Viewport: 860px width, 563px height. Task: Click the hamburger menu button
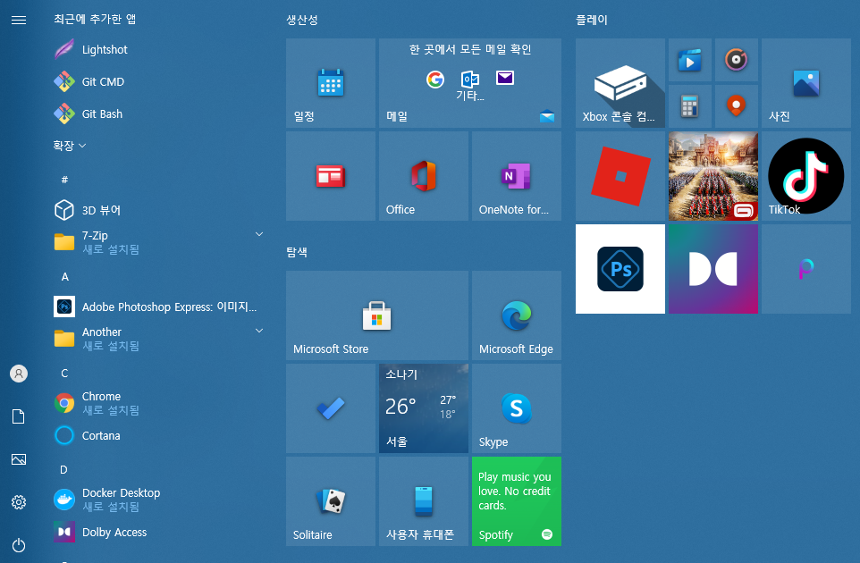19,21
